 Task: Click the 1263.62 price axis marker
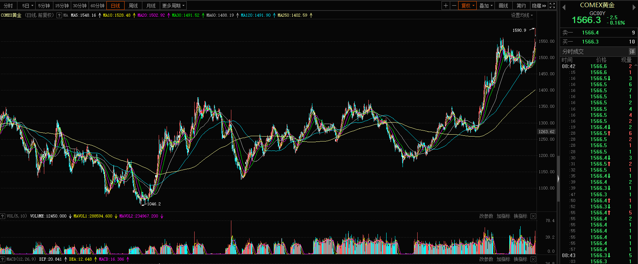[x=546, y=132]
